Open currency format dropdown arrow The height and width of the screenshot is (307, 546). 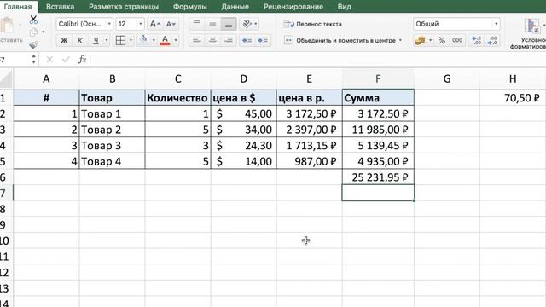pyautogui.click(x=430, y=40)
